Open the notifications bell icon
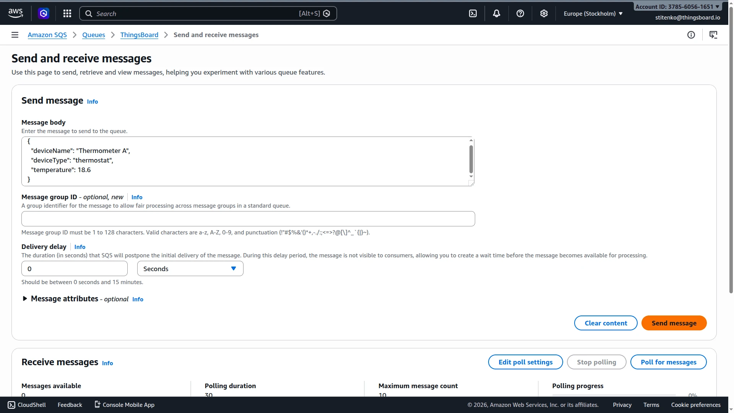This screenshot has height=413, width=734. (x=497, y=13)
